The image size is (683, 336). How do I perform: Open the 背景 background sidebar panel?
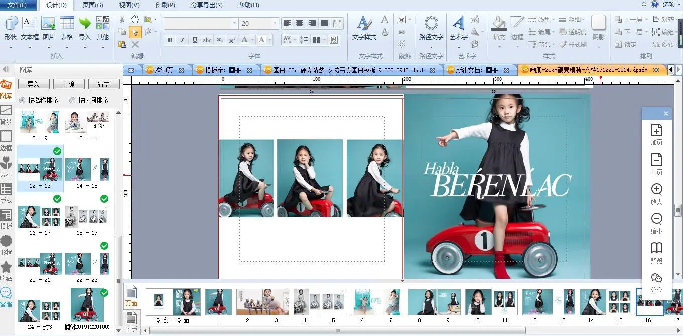click(x=6, y=115)
